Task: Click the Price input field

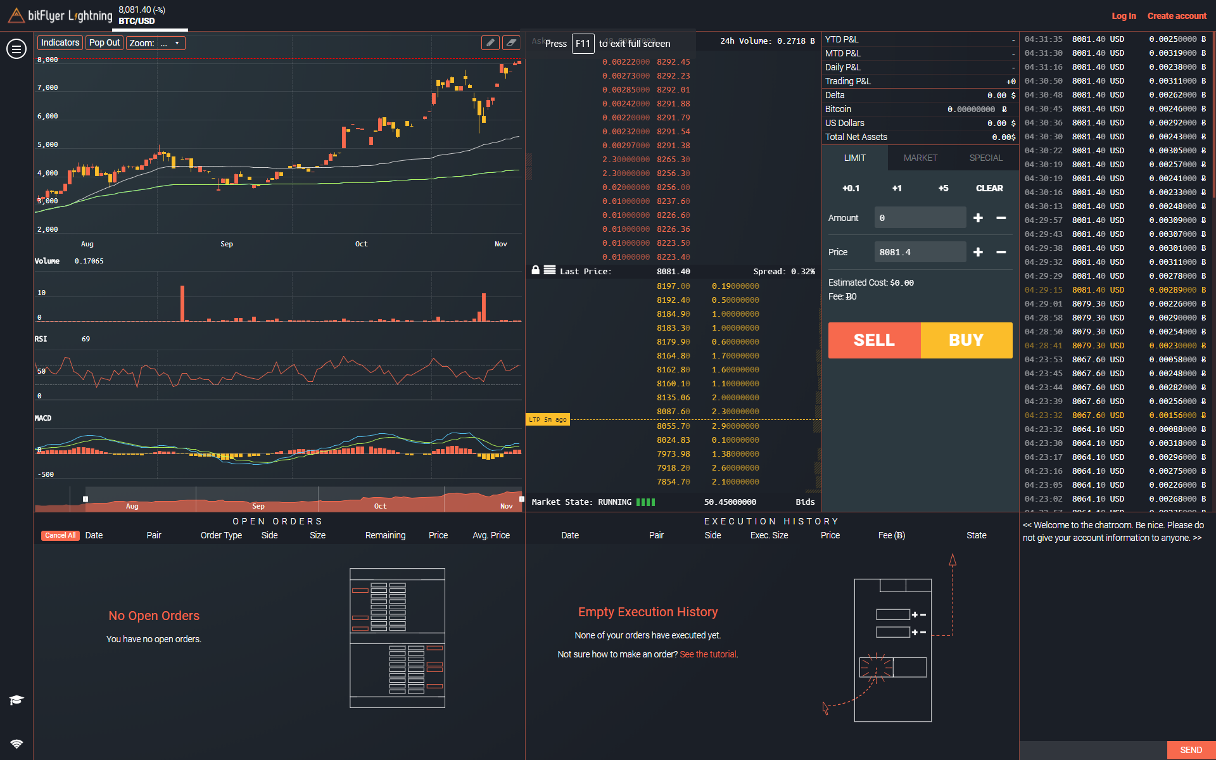Action: (x=920, y=251)
